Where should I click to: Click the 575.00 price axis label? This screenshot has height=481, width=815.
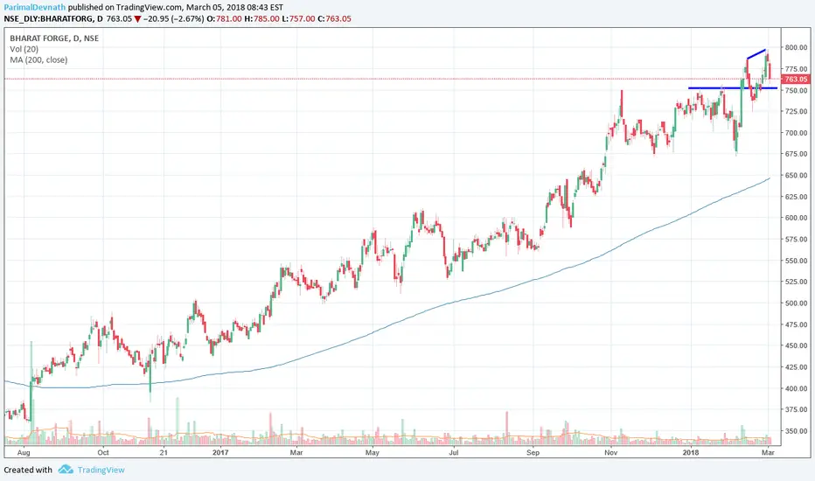click(796, 240)
